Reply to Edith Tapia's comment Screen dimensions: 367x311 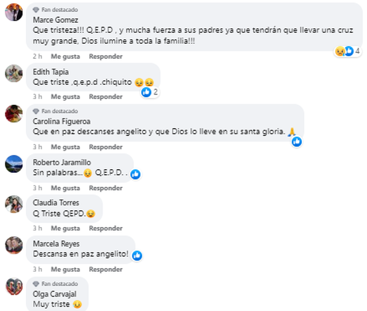pyautogui.click(x=106, y=97)
